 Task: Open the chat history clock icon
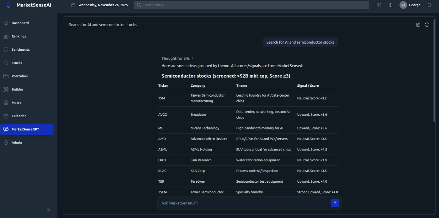click(x=427, y=25)
